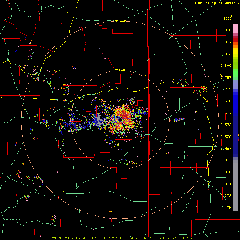This screenshot has height=240, width=240.
Task: Click the 0.573 scale value
Action: click(226, 125)
